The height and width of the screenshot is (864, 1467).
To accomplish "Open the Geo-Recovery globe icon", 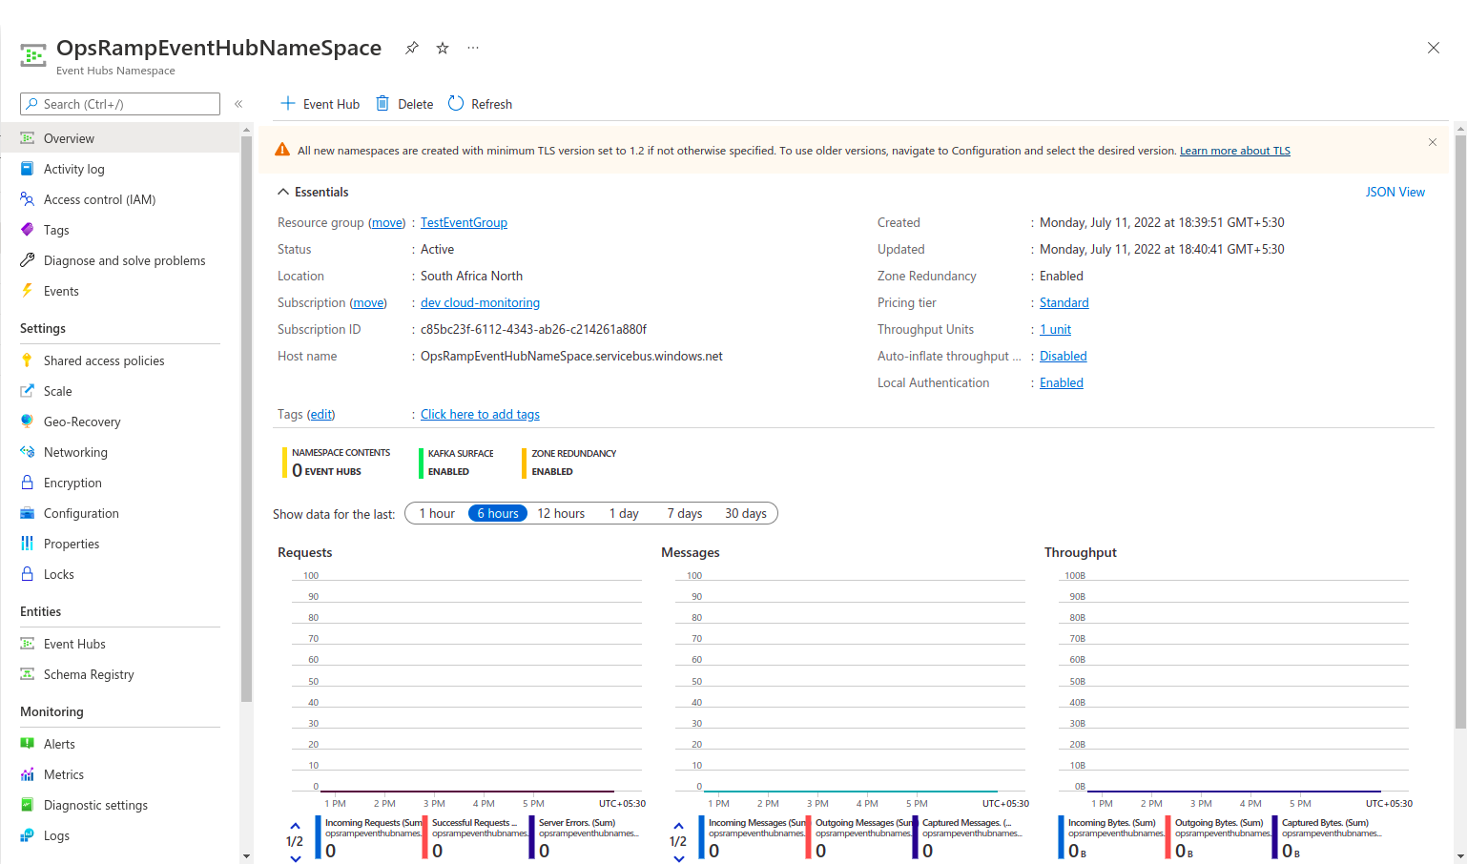I will 28,422.
